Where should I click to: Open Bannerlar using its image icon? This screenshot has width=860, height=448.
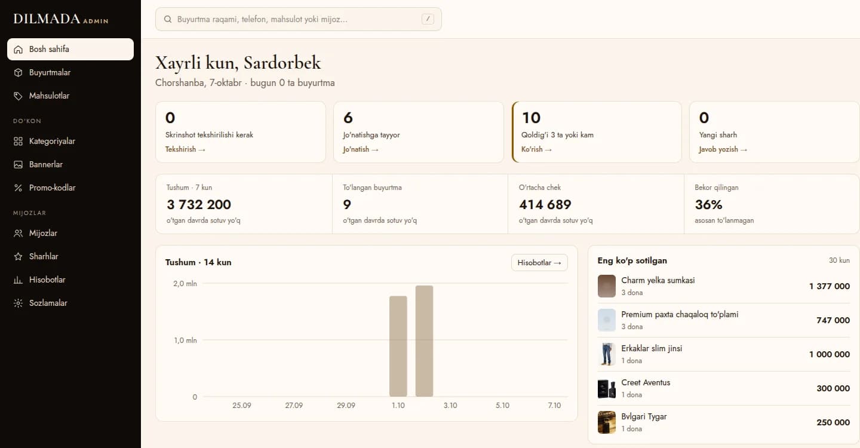19,165
